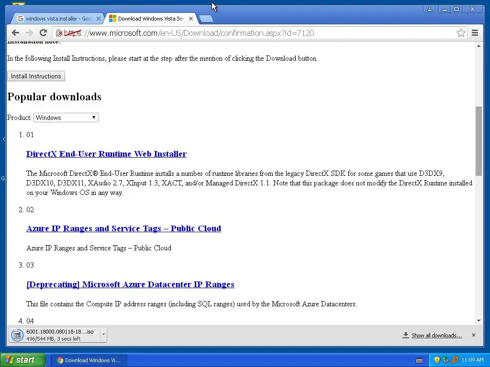Open the Chrome user profile icon
The height and width of the screenshot is (367, 490).
[x=430, y=9]
